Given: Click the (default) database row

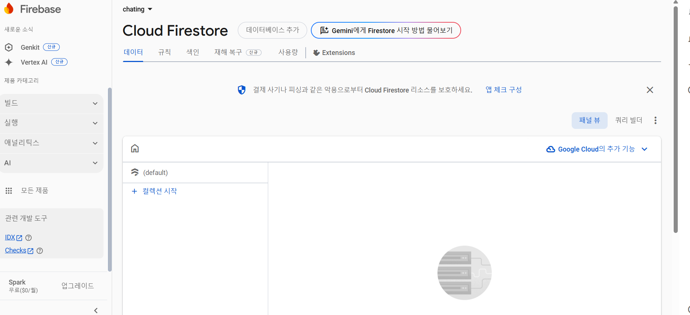Looking at the screenshot, I should (195, 173).
